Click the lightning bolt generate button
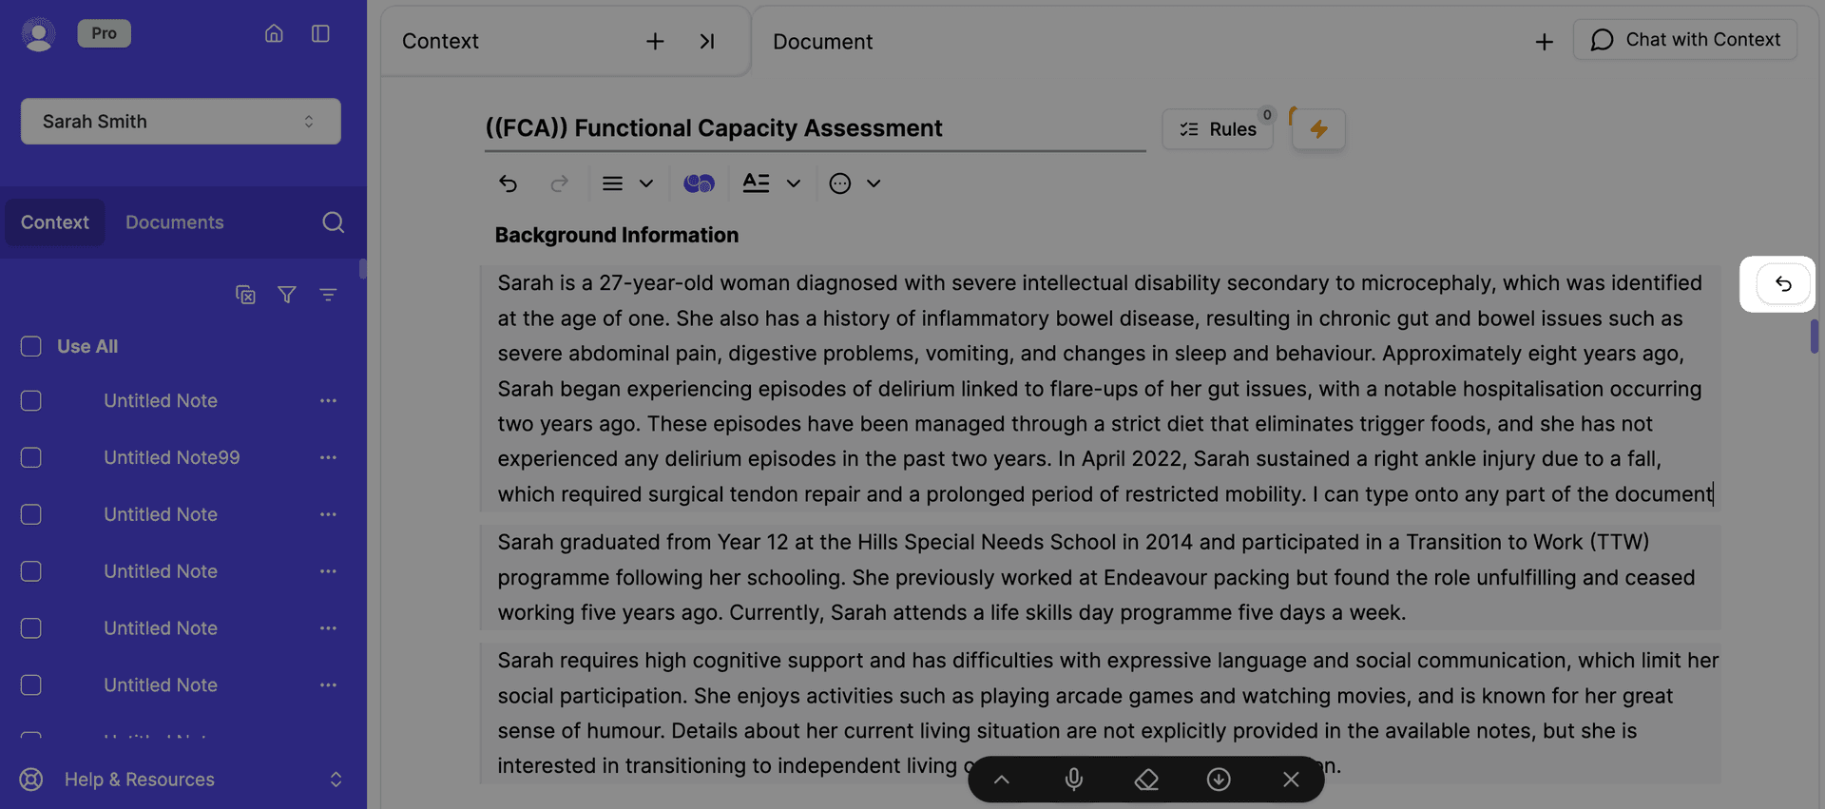The height and width of the screenshot is (809, 1825). [x=1318, y=129]
